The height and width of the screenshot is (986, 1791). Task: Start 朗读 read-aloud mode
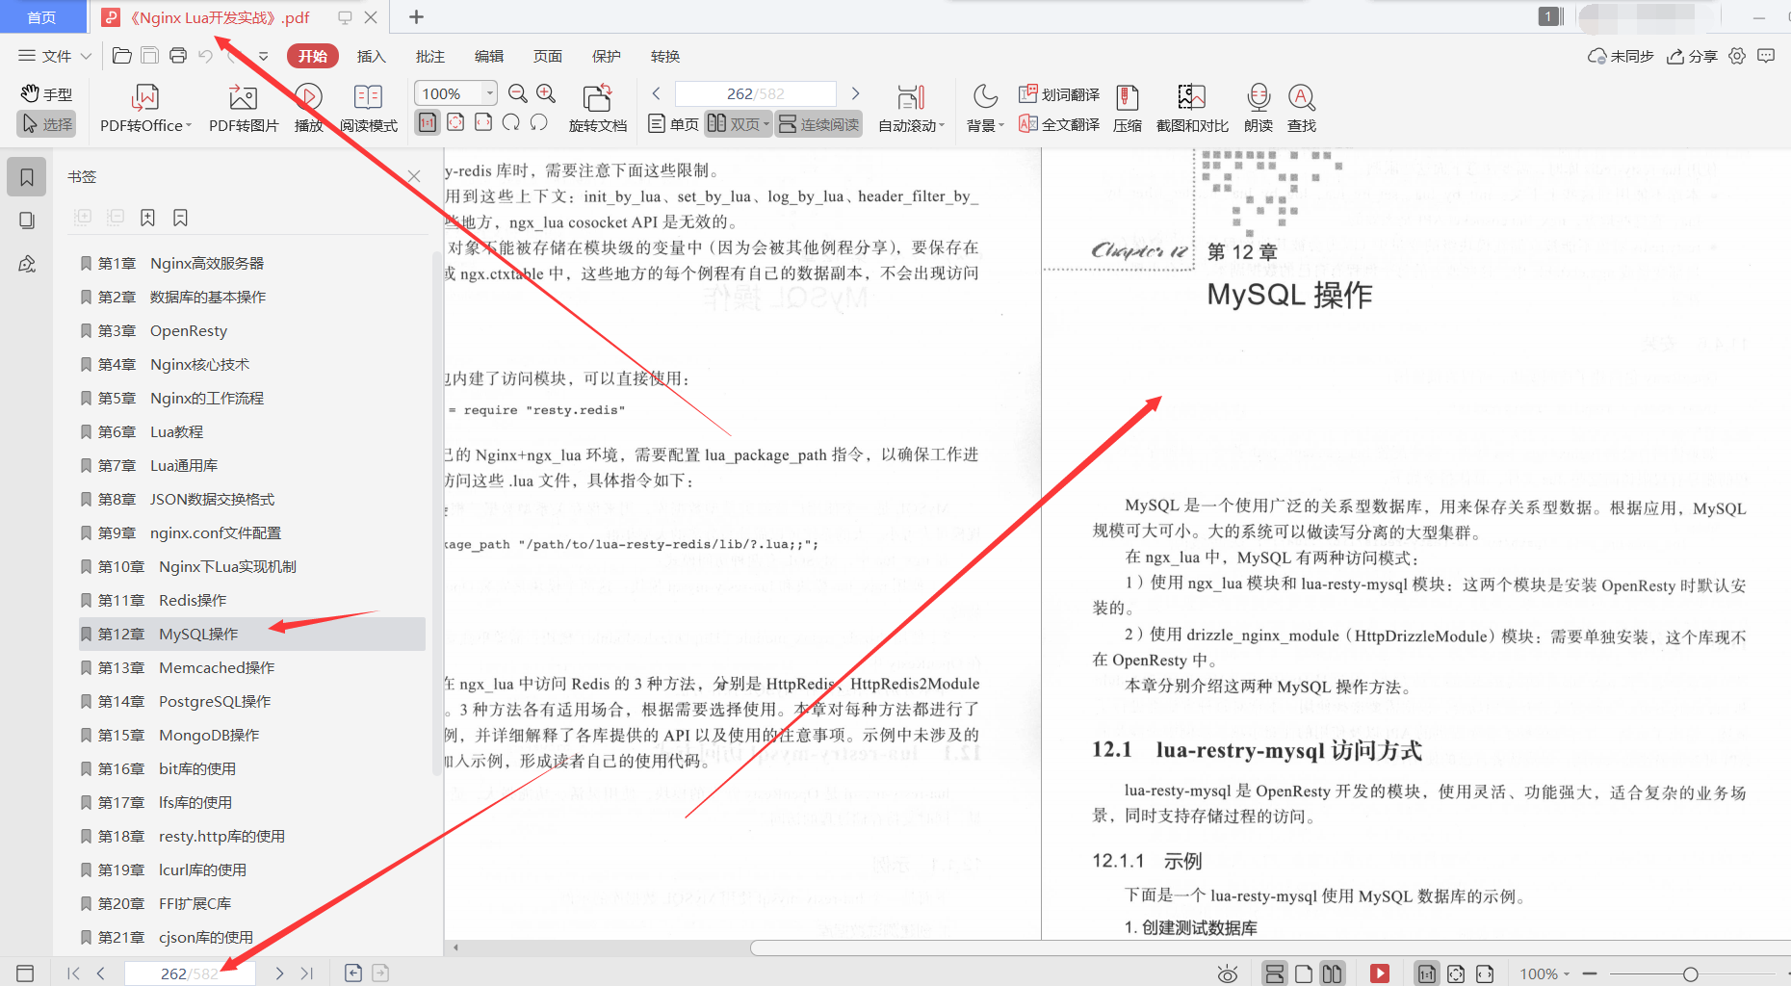[1257, 108]
